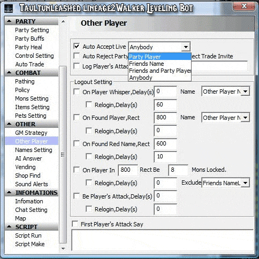Open Found Player Name dropdown
Screen dimensions: 259x259
pyautogui.click(x=245, y=118)
